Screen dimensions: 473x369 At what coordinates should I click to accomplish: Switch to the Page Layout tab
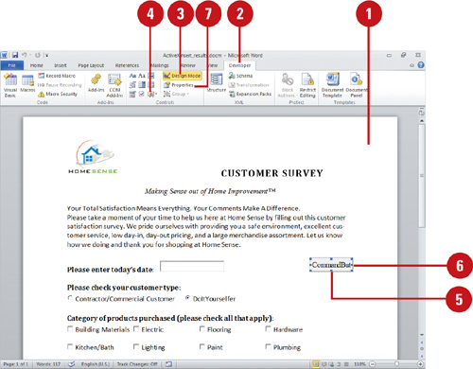pos(91,65)
